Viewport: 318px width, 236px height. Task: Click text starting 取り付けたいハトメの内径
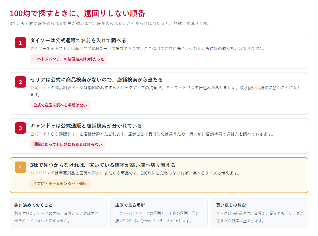[57, 217]
